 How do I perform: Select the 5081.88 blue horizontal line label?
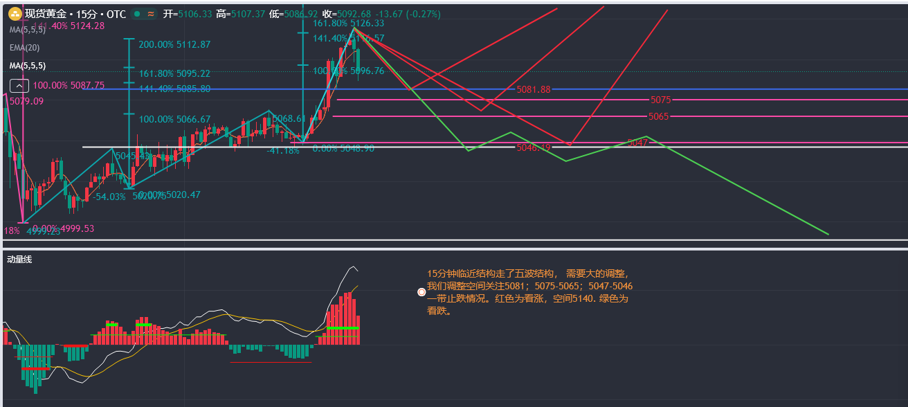533,89
